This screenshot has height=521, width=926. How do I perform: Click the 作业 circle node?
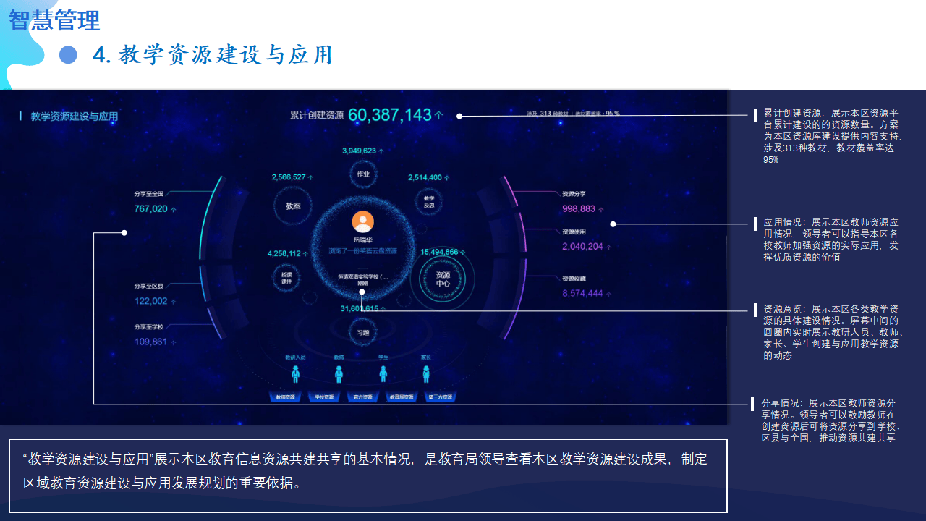click(x=363, y=174)
